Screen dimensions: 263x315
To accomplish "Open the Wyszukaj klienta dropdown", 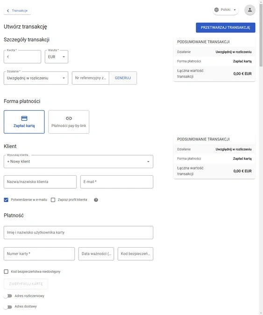I will click(78, 162).
